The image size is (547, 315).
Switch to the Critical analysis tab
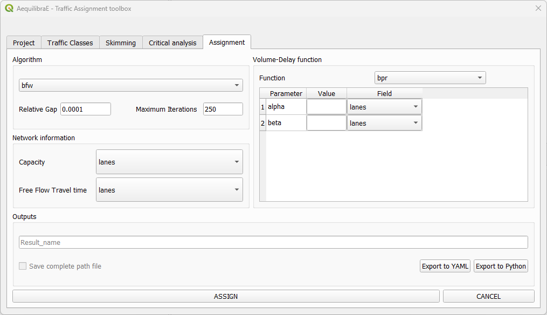point(172,42)
